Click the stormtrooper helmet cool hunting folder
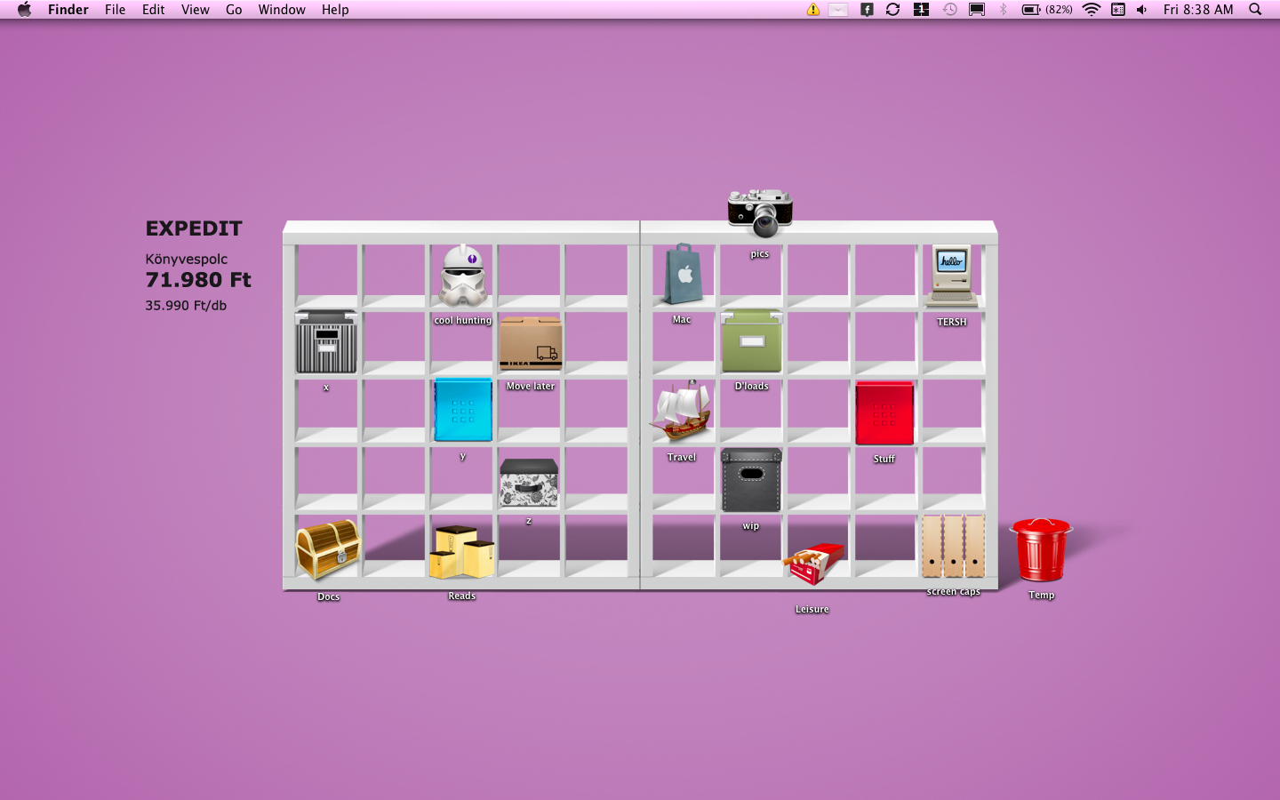This screenshot has width=1280, height=800. 462,276
